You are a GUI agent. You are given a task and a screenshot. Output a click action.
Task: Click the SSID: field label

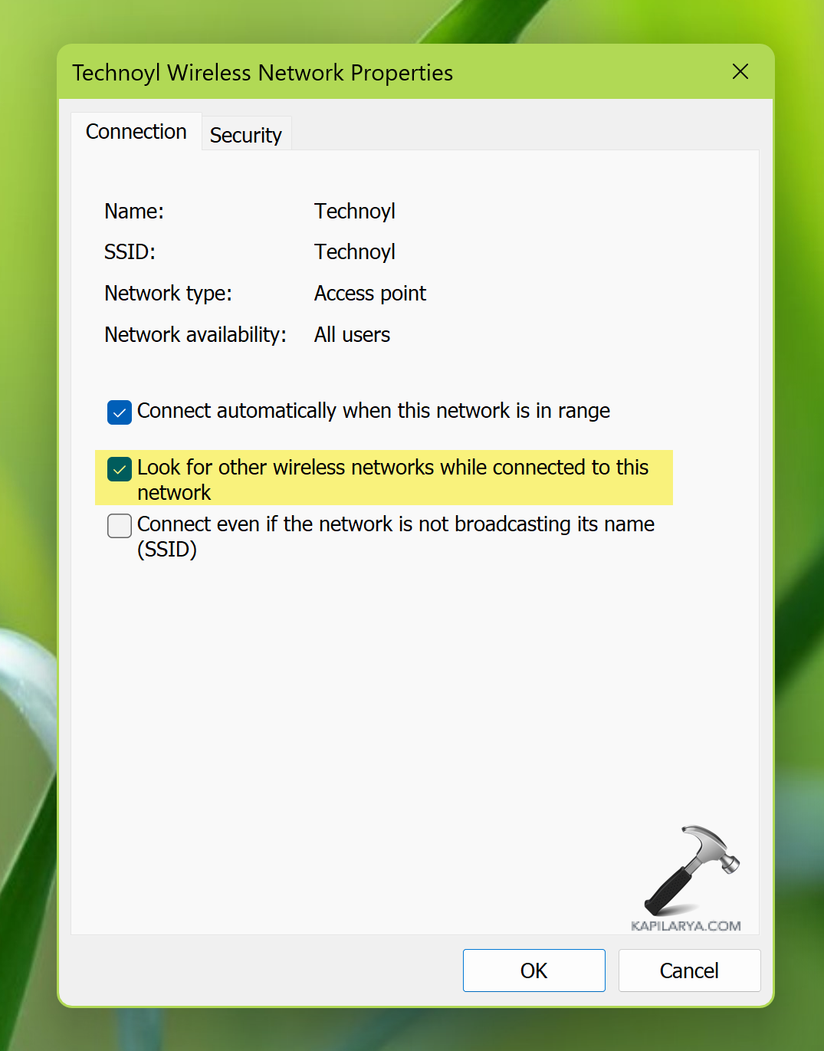(130, 251)
